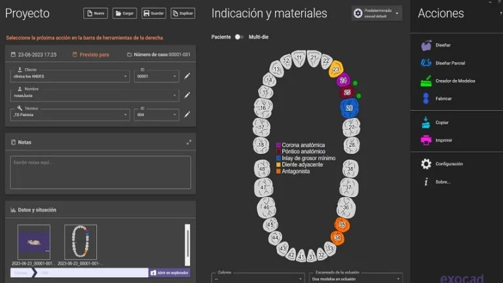Click the Copiar action icon
This screenshot has height=283, width=503.
426,123
